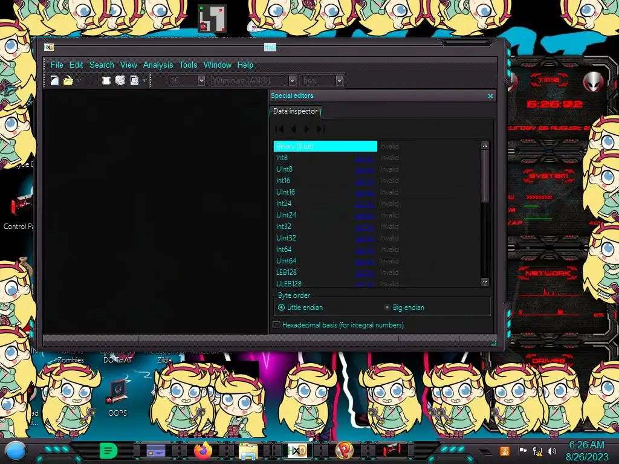Expand the disk image toolbar dropdown arrow

(144, 80)
